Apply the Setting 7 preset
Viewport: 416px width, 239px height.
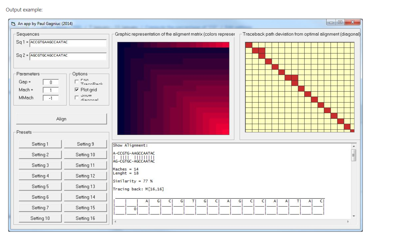pyautogui.click(x=40, y=207)
